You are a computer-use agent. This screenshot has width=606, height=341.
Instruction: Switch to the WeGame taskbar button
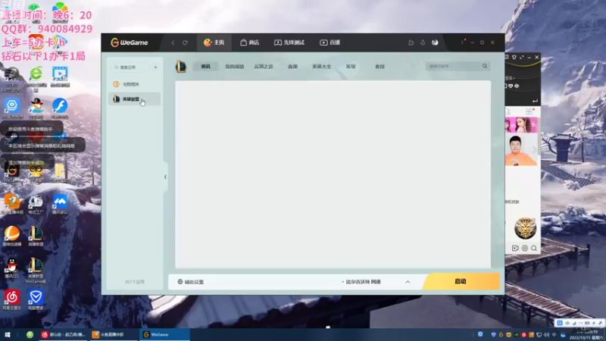(164, 334)
